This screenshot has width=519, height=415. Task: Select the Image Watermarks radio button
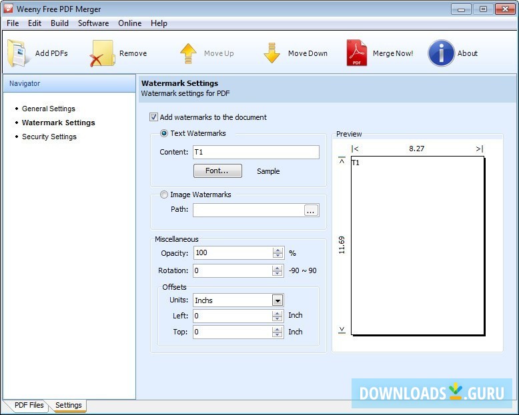point(164,195)
